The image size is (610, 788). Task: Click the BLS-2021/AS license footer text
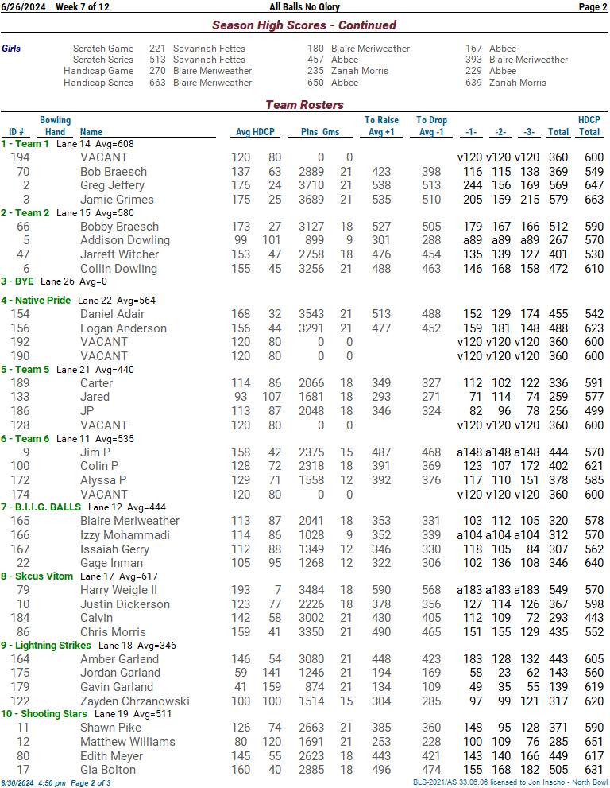(510, 783)
